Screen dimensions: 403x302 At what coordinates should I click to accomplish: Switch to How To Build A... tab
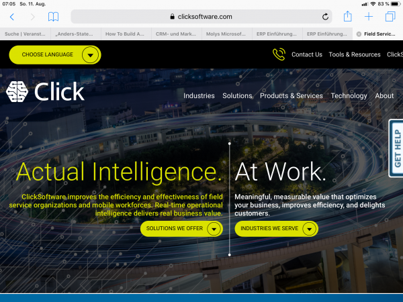125,34
